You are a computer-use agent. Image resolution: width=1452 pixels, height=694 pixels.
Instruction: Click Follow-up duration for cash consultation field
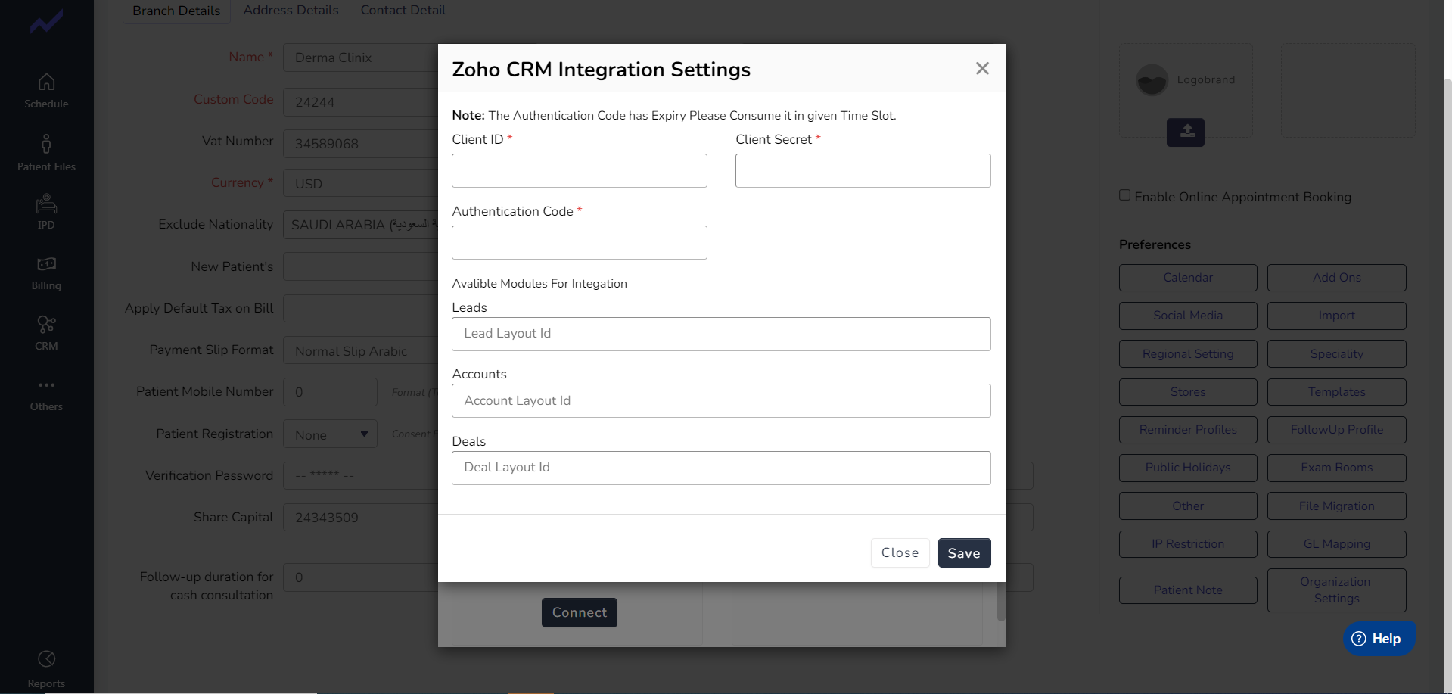[360, 577]
